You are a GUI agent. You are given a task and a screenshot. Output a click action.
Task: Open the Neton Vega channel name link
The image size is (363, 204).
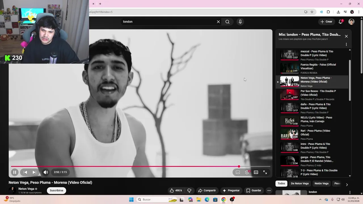tap(26, 189)
